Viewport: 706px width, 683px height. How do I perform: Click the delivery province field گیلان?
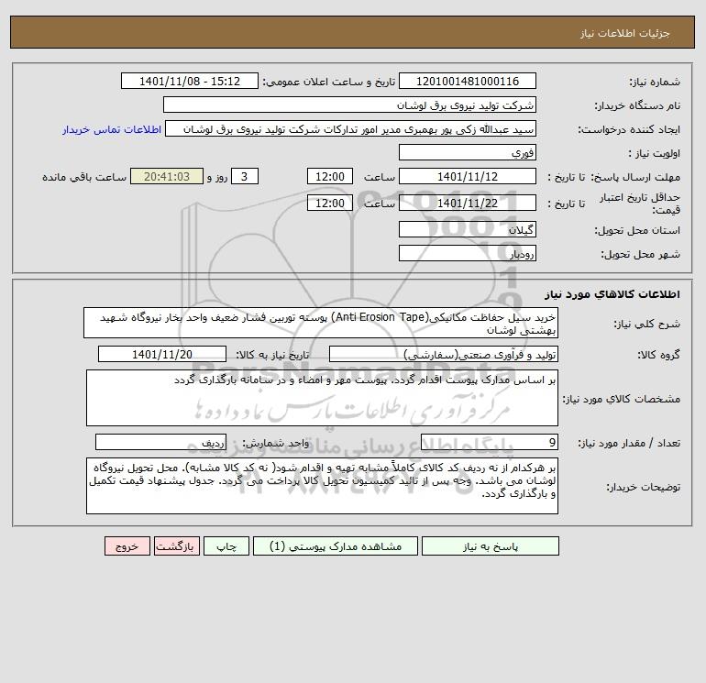click(x=468, y=229)
